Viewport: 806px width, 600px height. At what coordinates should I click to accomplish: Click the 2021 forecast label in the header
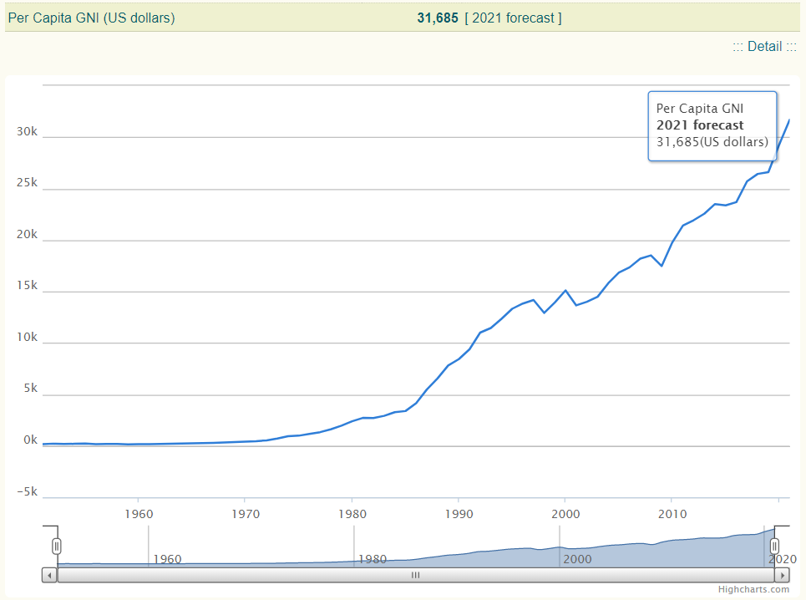pyautogui.click(x=513, y=18)
